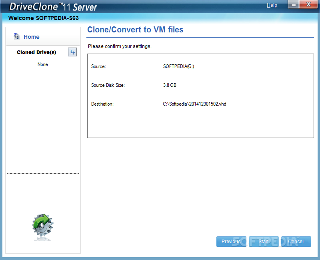
Task: Click the Source: label
Action: [x=98, y=66]
